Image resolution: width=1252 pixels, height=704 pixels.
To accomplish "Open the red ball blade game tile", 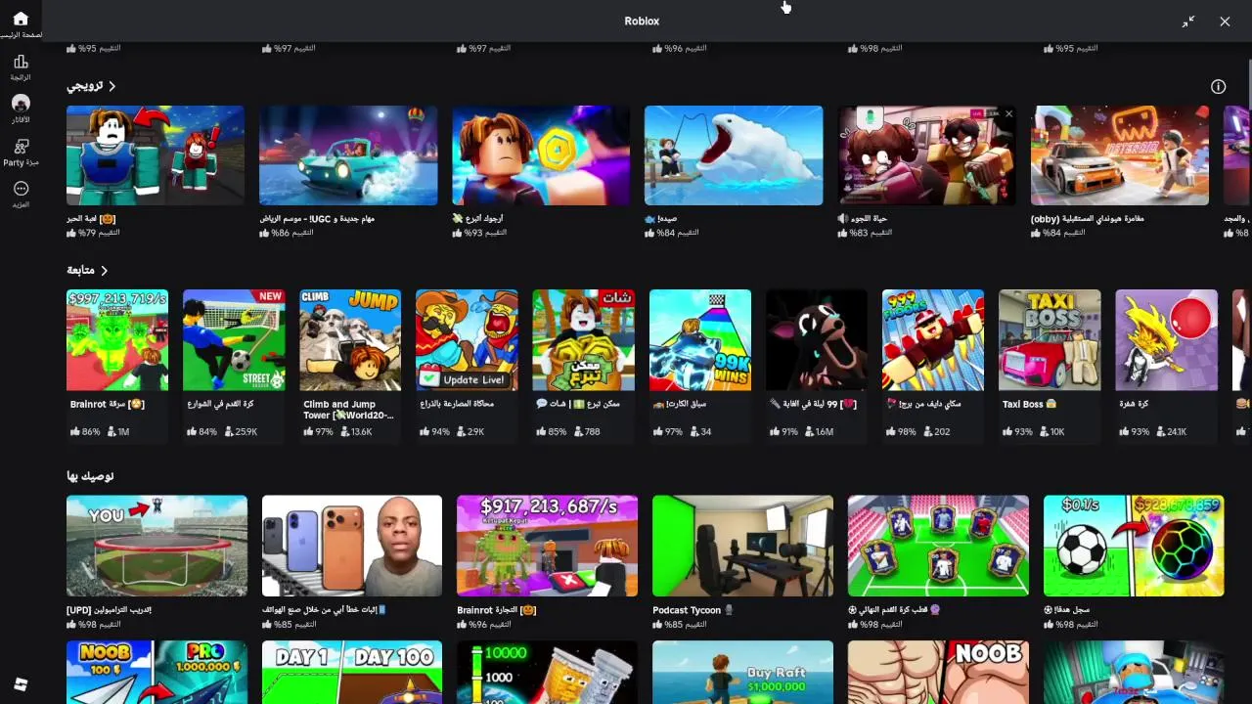I will click(1166, 340).
